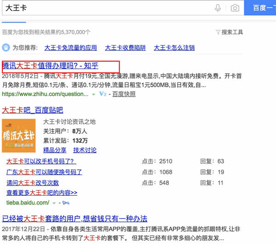
Task: View 百度快照 cached page
Action: click(124, 94)
